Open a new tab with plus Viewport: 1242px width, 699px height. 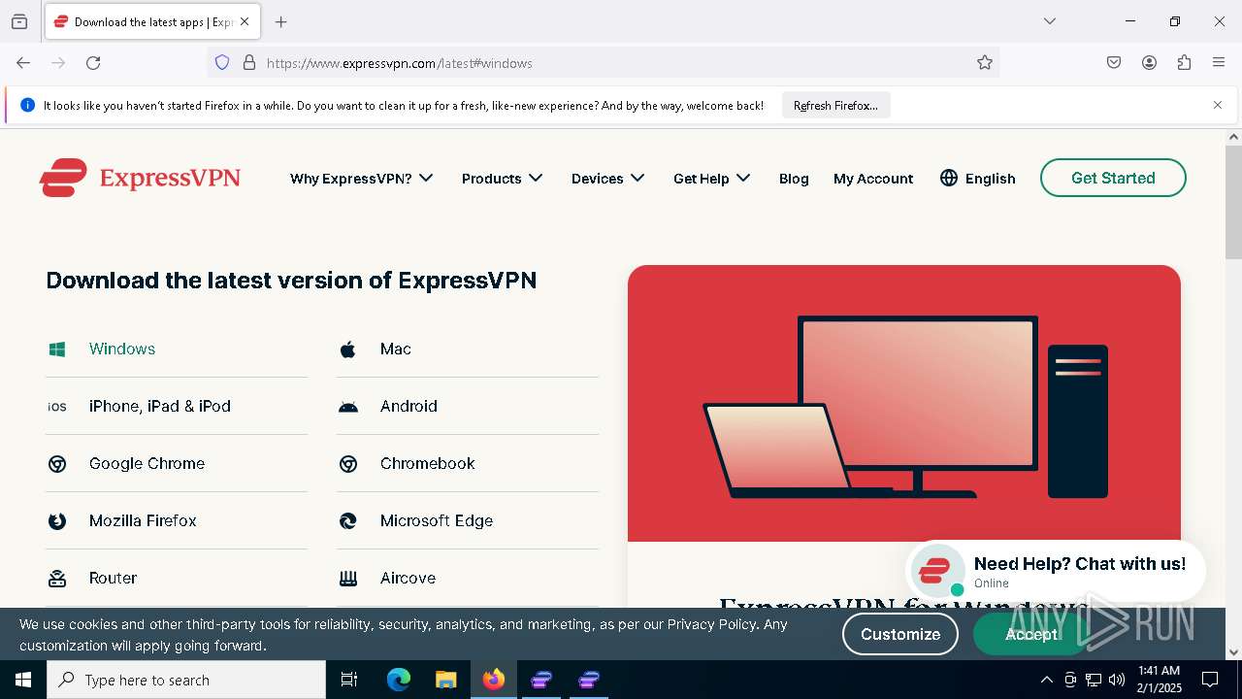click(x=281, y=21)
